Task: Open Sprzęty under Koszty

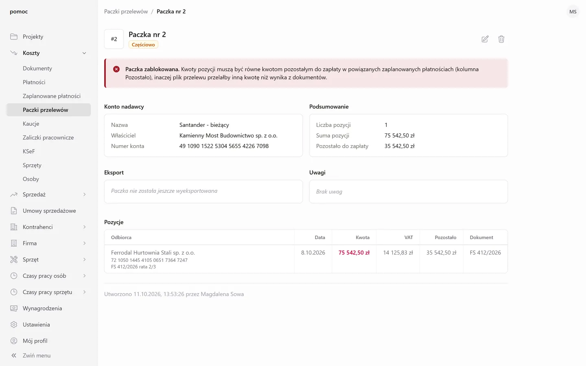Action: pyautogui.click(x=48, y=165)
